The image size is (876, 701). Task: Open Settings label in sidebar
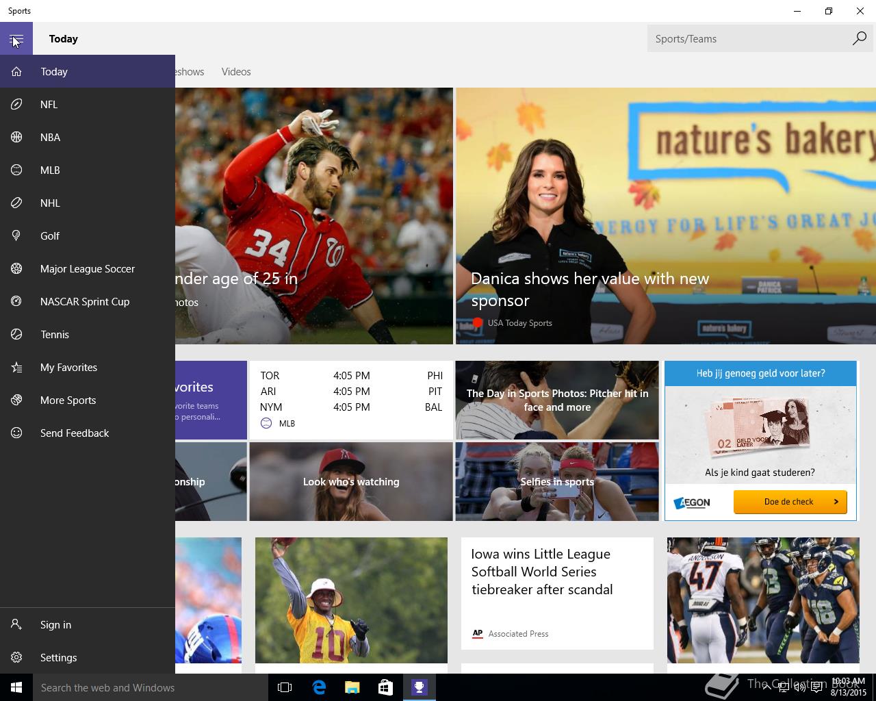(58, 657)
